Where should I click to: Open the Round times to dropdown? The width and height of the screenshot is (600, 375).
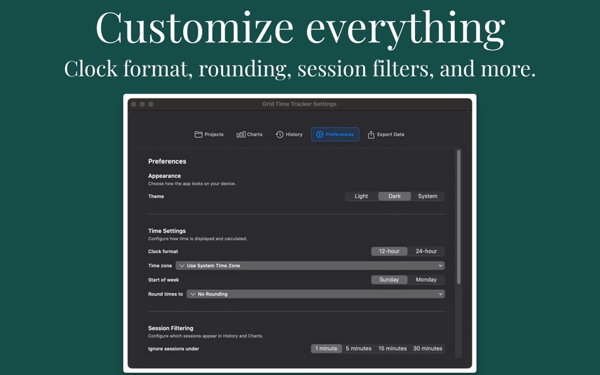(x=316, y=294)
